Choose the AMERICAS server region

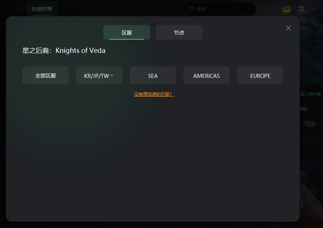click(207, 75)
